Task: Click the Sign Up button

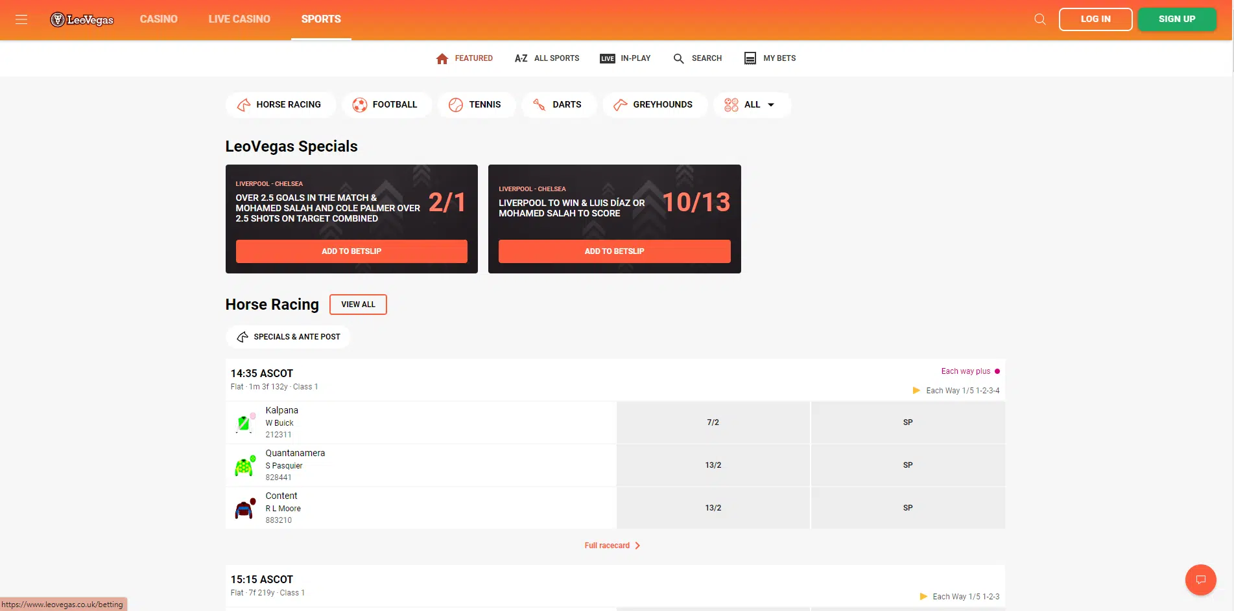Action: (x=1177, y=19)
